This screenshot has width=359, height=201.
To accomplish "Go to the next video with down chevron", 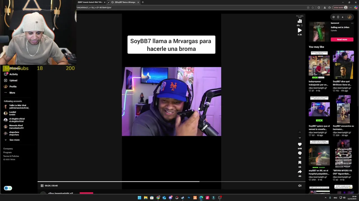I will [x=300, y=138].
